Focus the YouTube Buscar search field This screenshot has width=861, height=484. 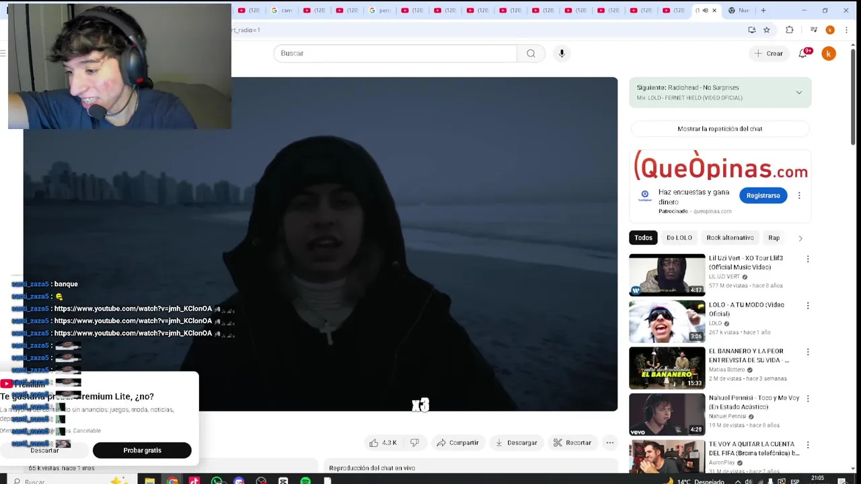[x=395, y=53]
